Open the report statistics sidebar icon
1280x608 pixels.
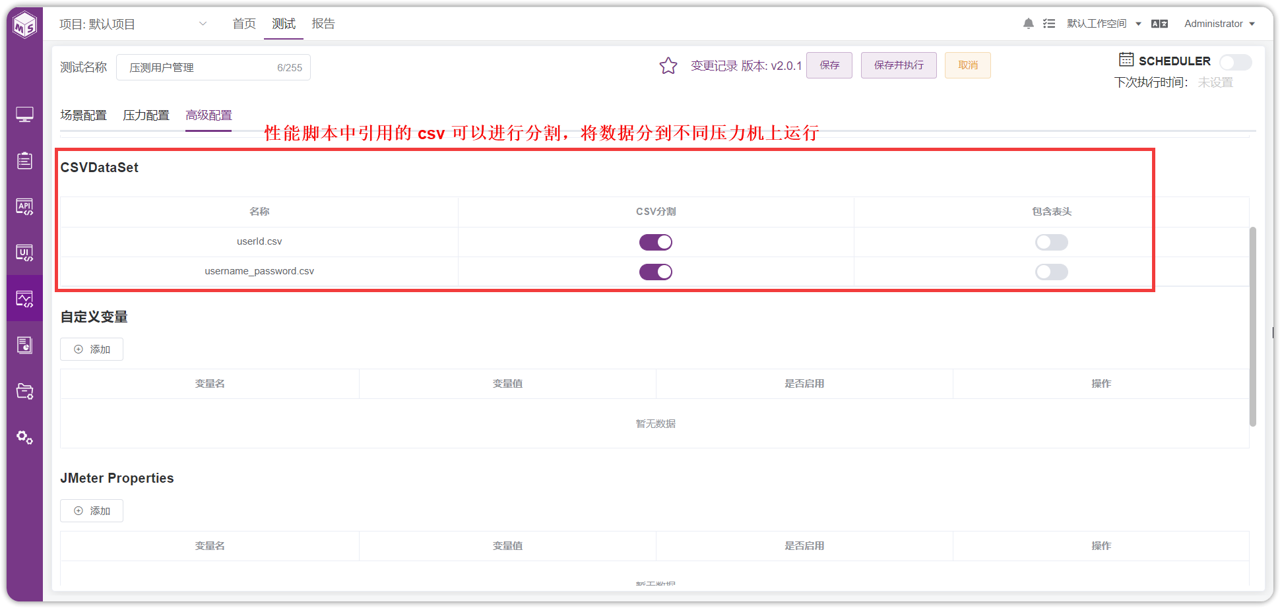tap(25, 345)
